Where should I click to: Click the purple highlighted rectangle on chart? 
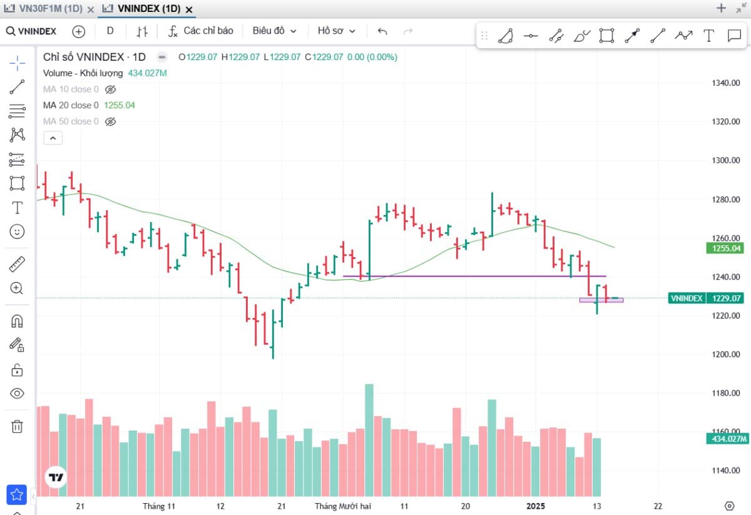[x=601, y=300]
